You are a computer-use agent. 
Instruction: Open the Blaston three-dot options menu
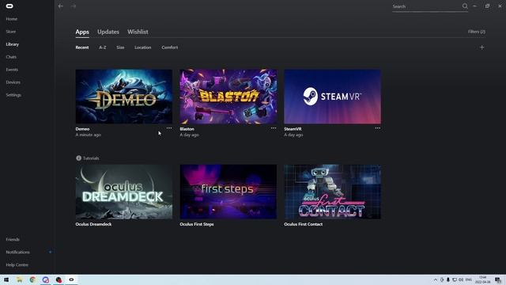[274, 128]
